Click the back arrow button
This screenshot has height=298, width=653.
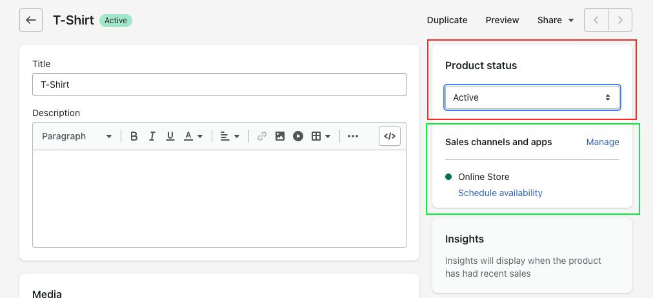coord(30,20)
